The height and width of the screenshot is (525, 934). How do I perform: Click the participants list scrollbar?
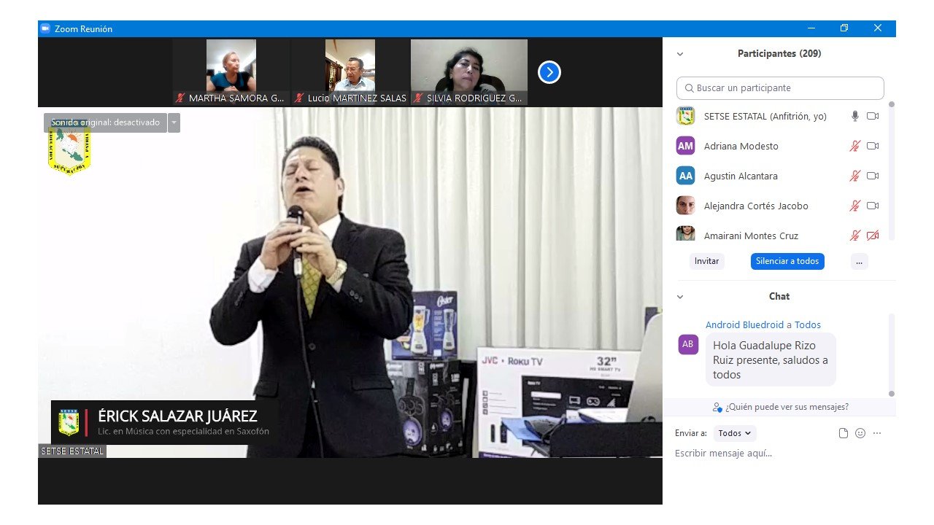click(891, 175)
